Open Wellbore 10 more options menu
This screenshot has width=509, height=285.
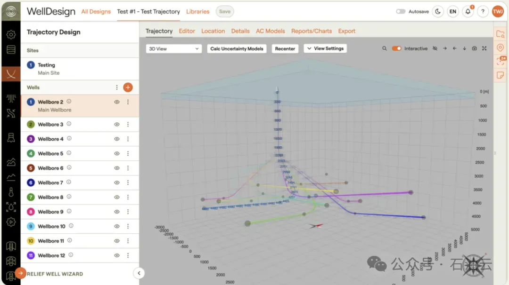(x=128, y=226)
